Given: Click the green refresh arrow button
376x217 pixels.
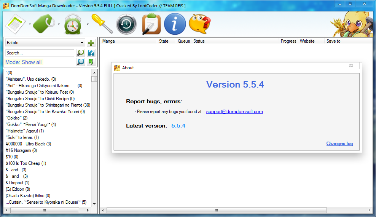Looking at the screenshot, I should coord(91,62).
